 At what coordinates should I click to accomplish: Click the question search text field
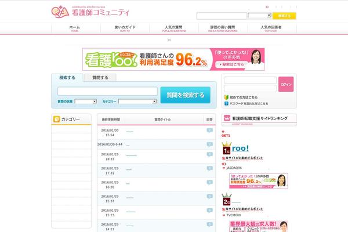(x=107, y=91)
